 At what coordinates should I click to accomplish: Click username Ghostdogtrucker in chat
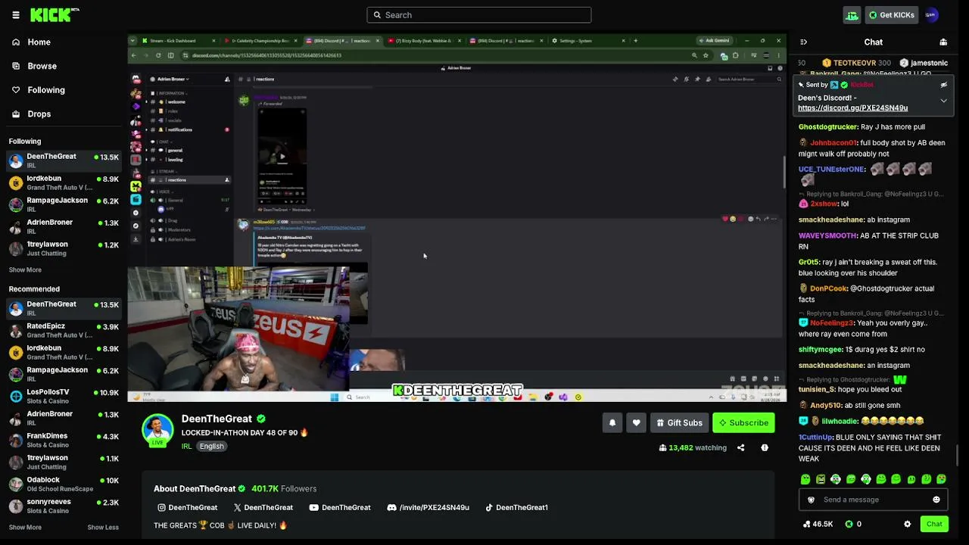827,127
